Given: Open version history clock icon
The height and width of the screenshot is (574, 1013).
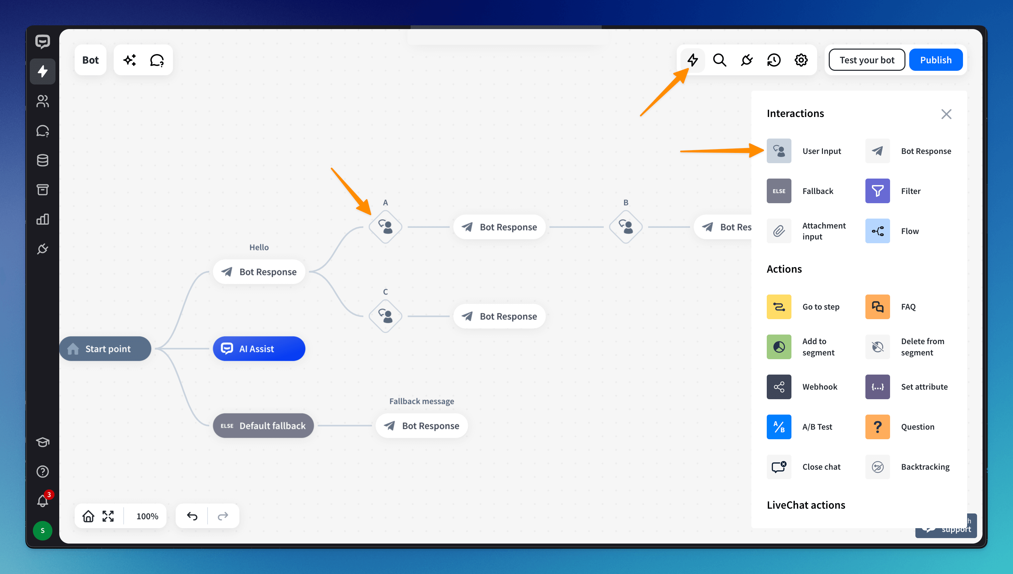Looking at the screenshot, I should (x=774, y=60).
